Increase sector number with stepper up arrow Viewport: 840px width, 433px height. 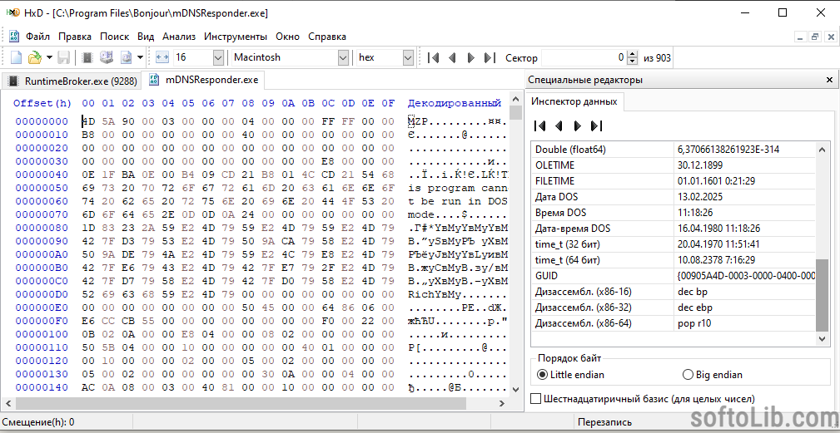pyautogui.click(x=633, y=53)
